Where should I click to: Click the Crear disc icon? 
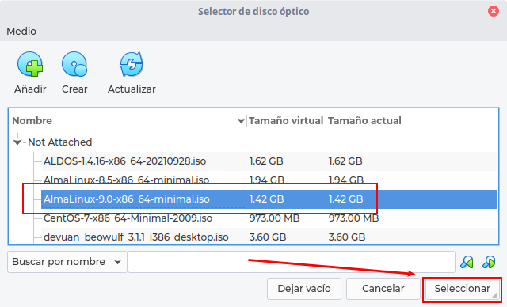[74, 64]
